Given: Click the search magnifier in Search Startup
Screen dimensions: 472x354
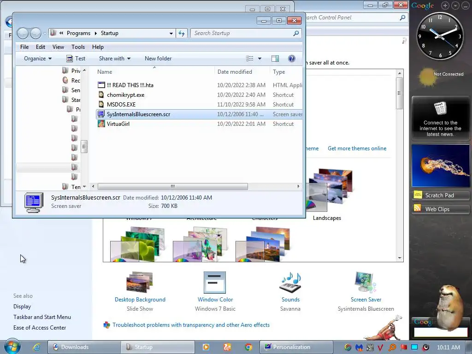Looking at the screenshot, I should [x=296, y=33].
